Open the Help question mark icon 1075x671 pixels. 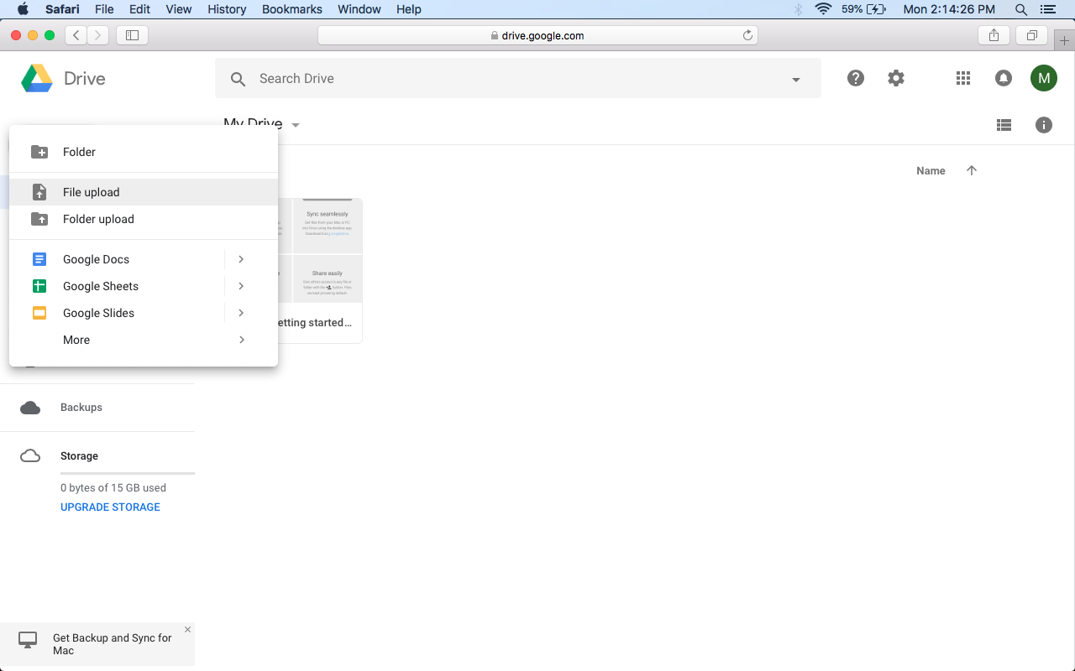point(856,78)
